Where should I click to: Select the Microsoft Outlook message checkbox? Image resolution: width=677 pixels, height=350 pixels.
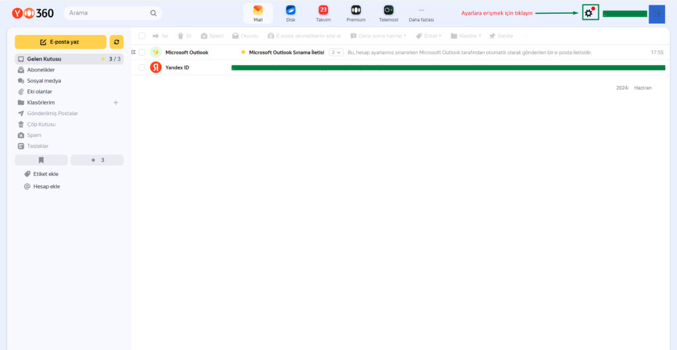pos(141,52)
